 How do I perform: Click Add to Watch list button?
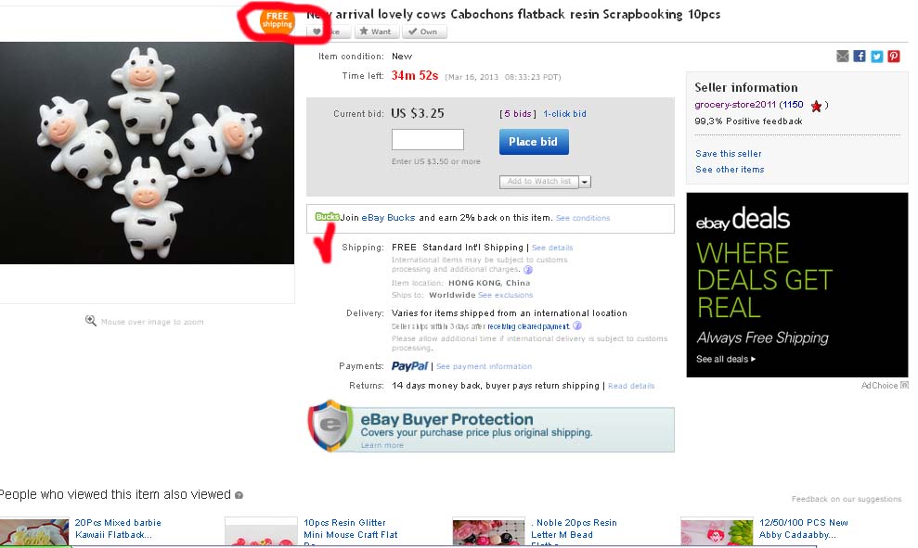(x=539, y=182)
